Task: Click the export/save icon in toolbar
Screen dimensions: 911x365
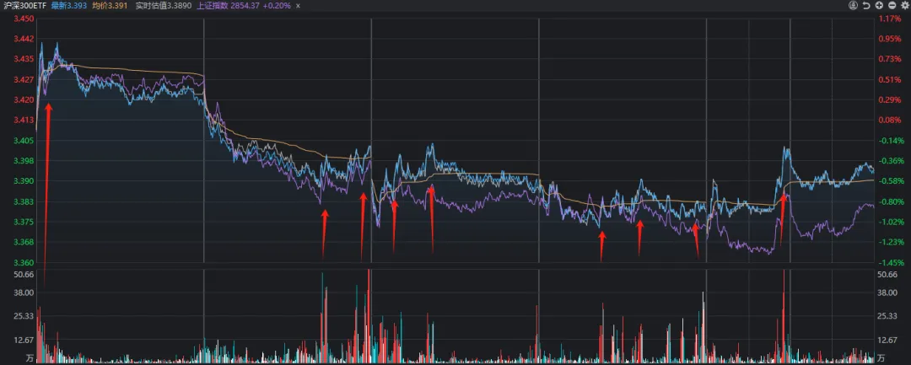Action: pyautogui.click(x=852, y=6)
